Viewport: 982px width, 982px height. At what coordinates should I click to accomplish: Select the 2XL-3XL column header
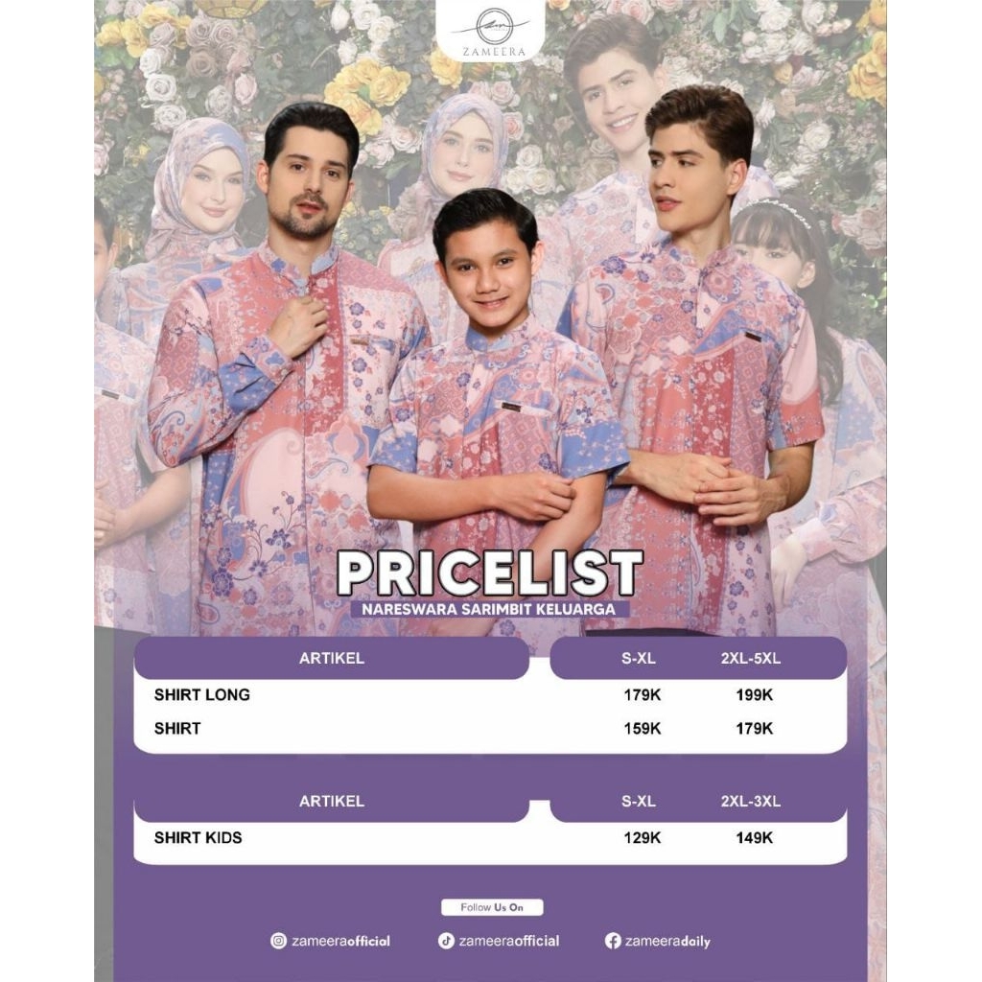click(750, 801)
